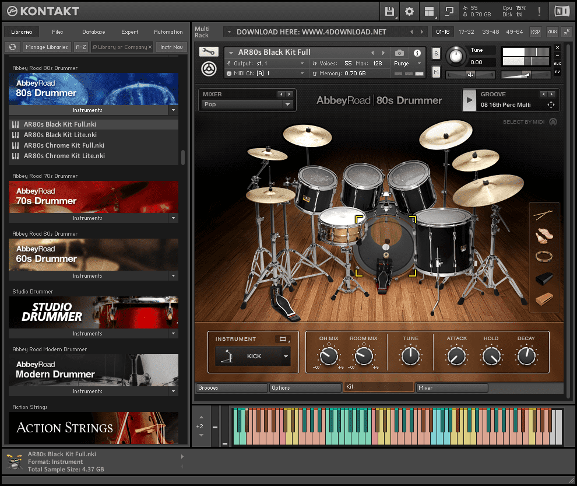This screenshot has height=486, width=577.
Task: Click the wrench icon to edit instrument
Action: click(208, 52)
